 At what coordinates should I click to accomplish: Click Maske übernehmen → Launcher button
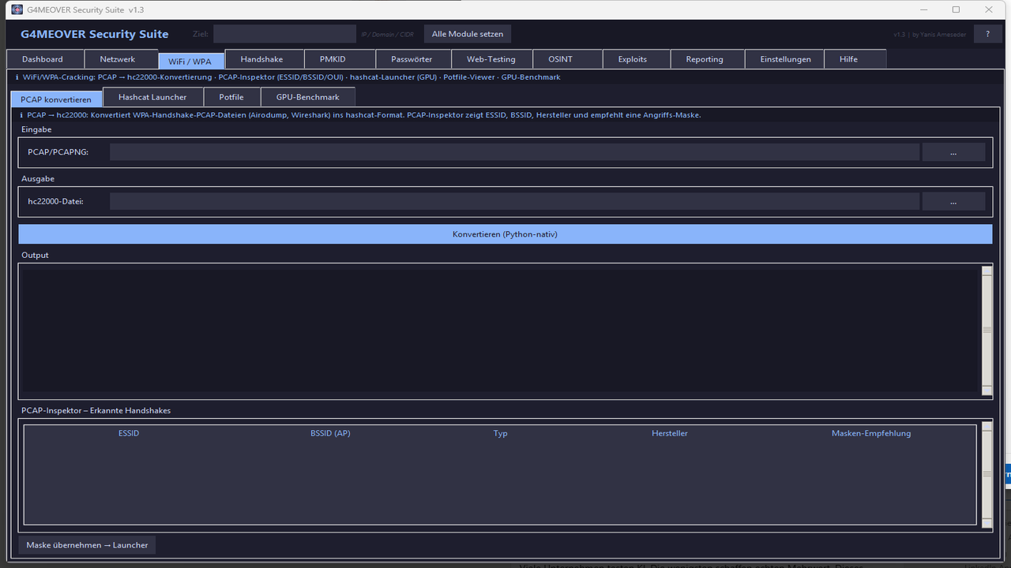(87, 545)
